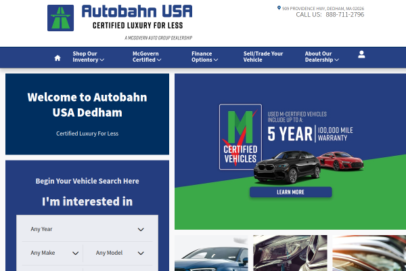406x271 pixels.
Task: Open the McGovern Certified menu
Action: coord(147,57)
